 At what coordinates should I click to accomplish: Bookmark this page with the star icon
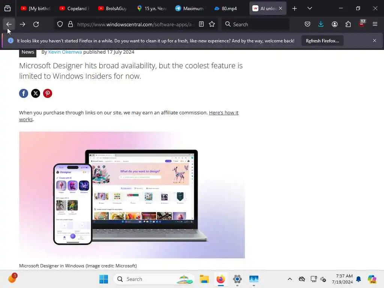[212, 24]
